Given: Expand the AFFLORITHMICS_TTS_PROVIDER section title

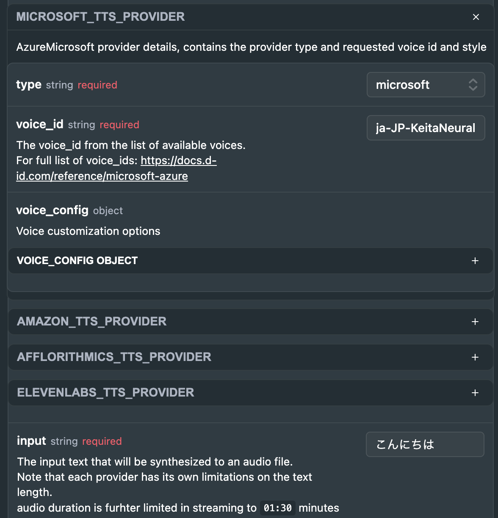Looking at the screenshot, I should [114, 357].
